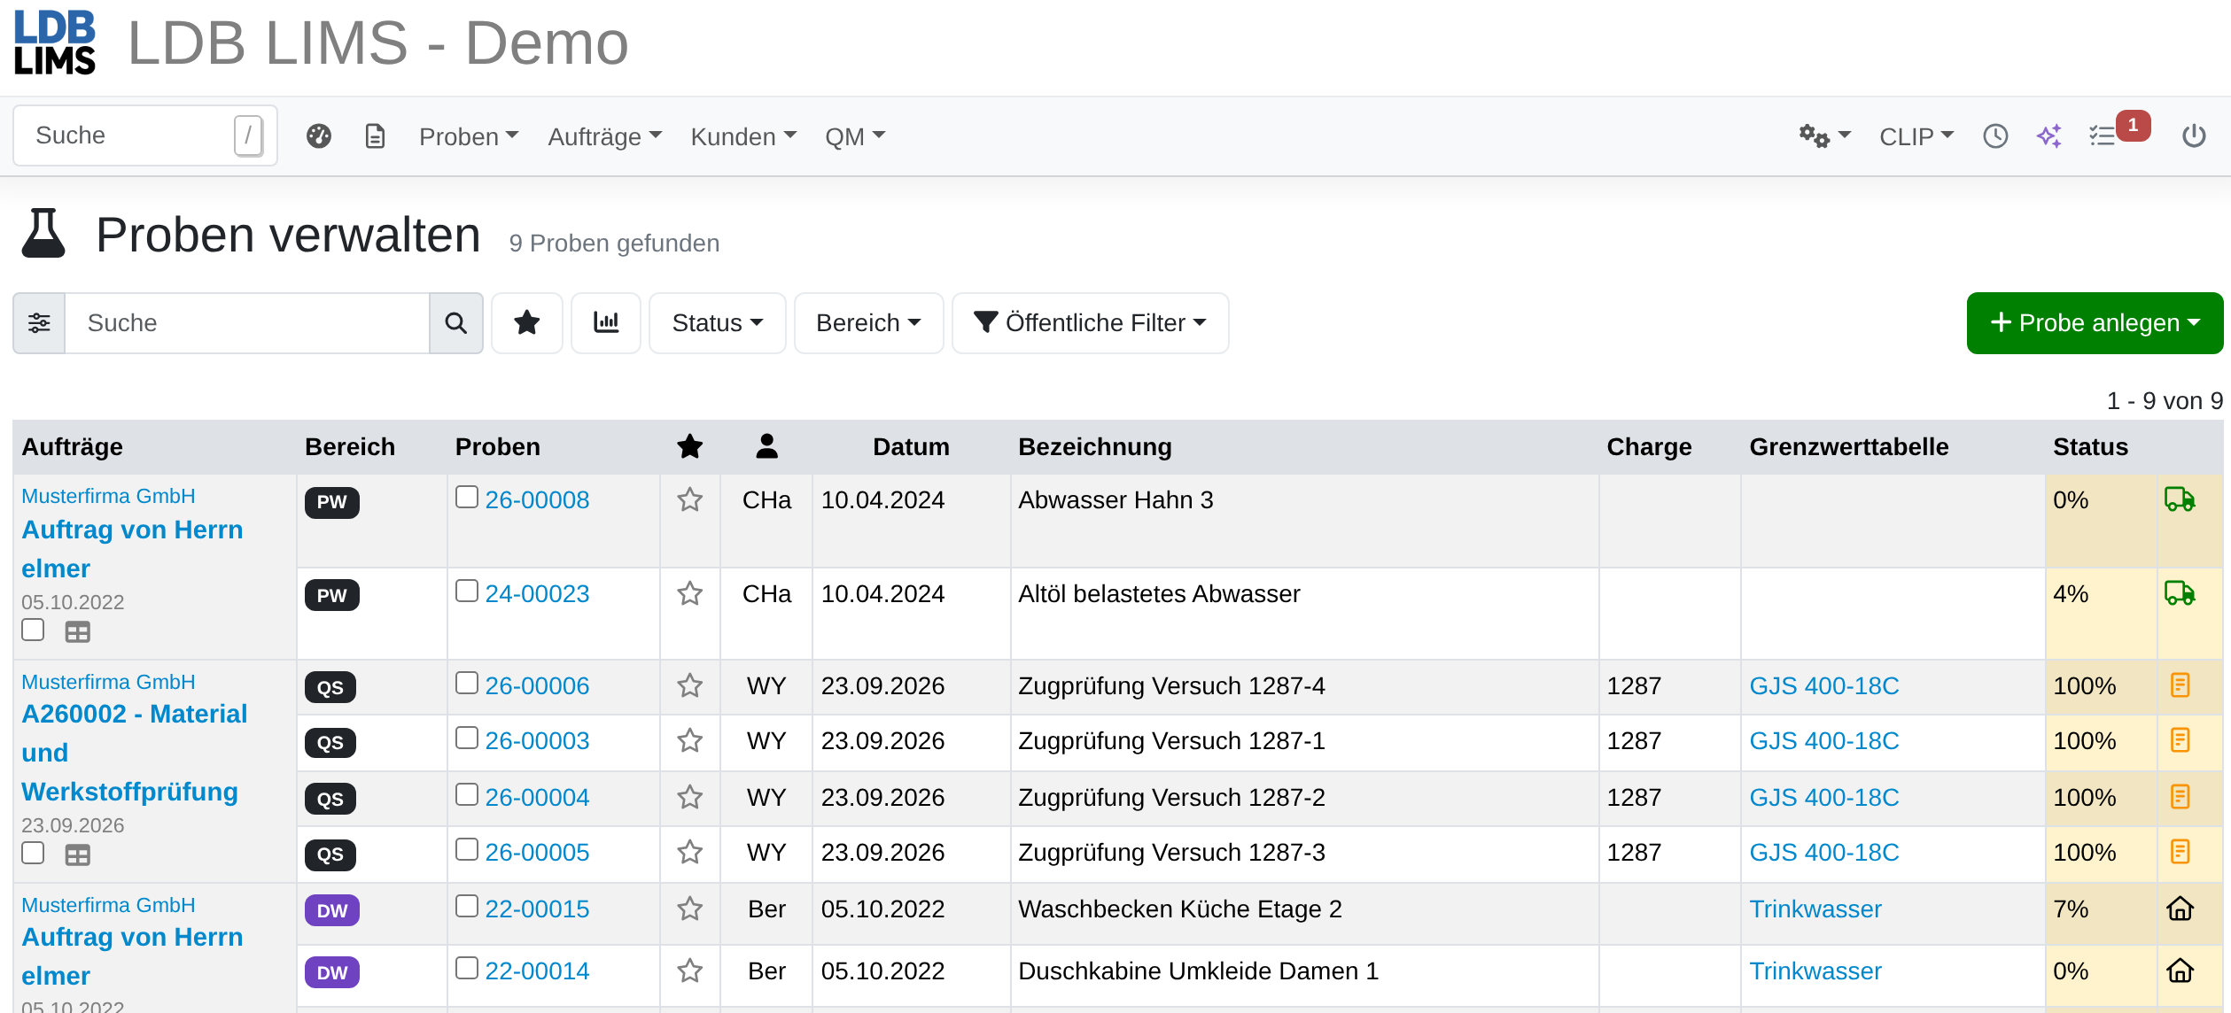
Task: Open the CLIP dropdown
Action: coord(1916,136)
